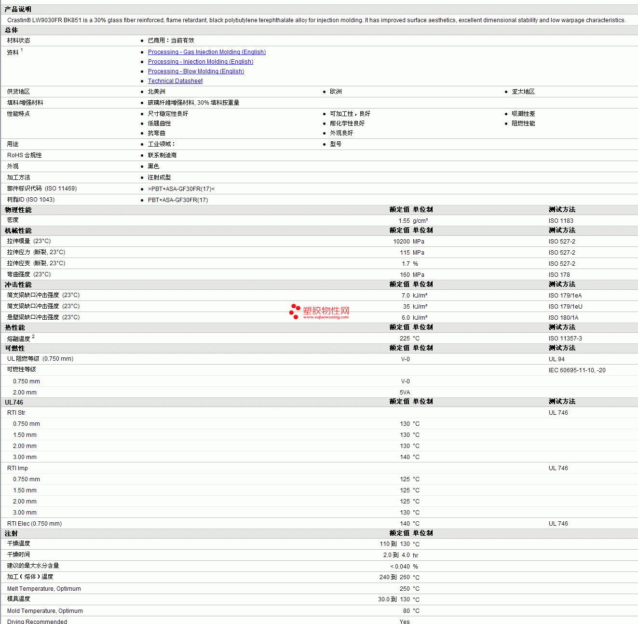
Task: Click the 低翘曲性 feature entry
Action: [x=159, y=123]
